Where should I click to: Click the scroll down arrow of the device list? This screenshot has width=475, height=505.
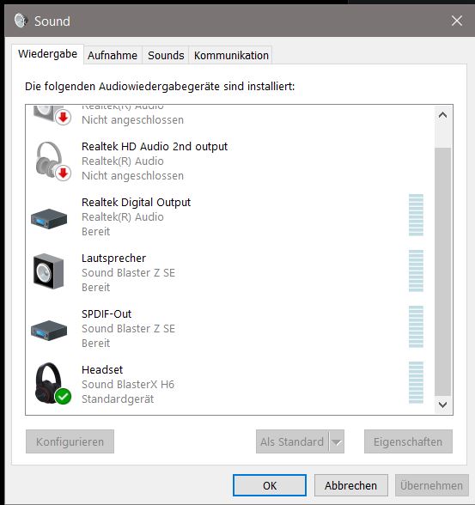[443, 405]
